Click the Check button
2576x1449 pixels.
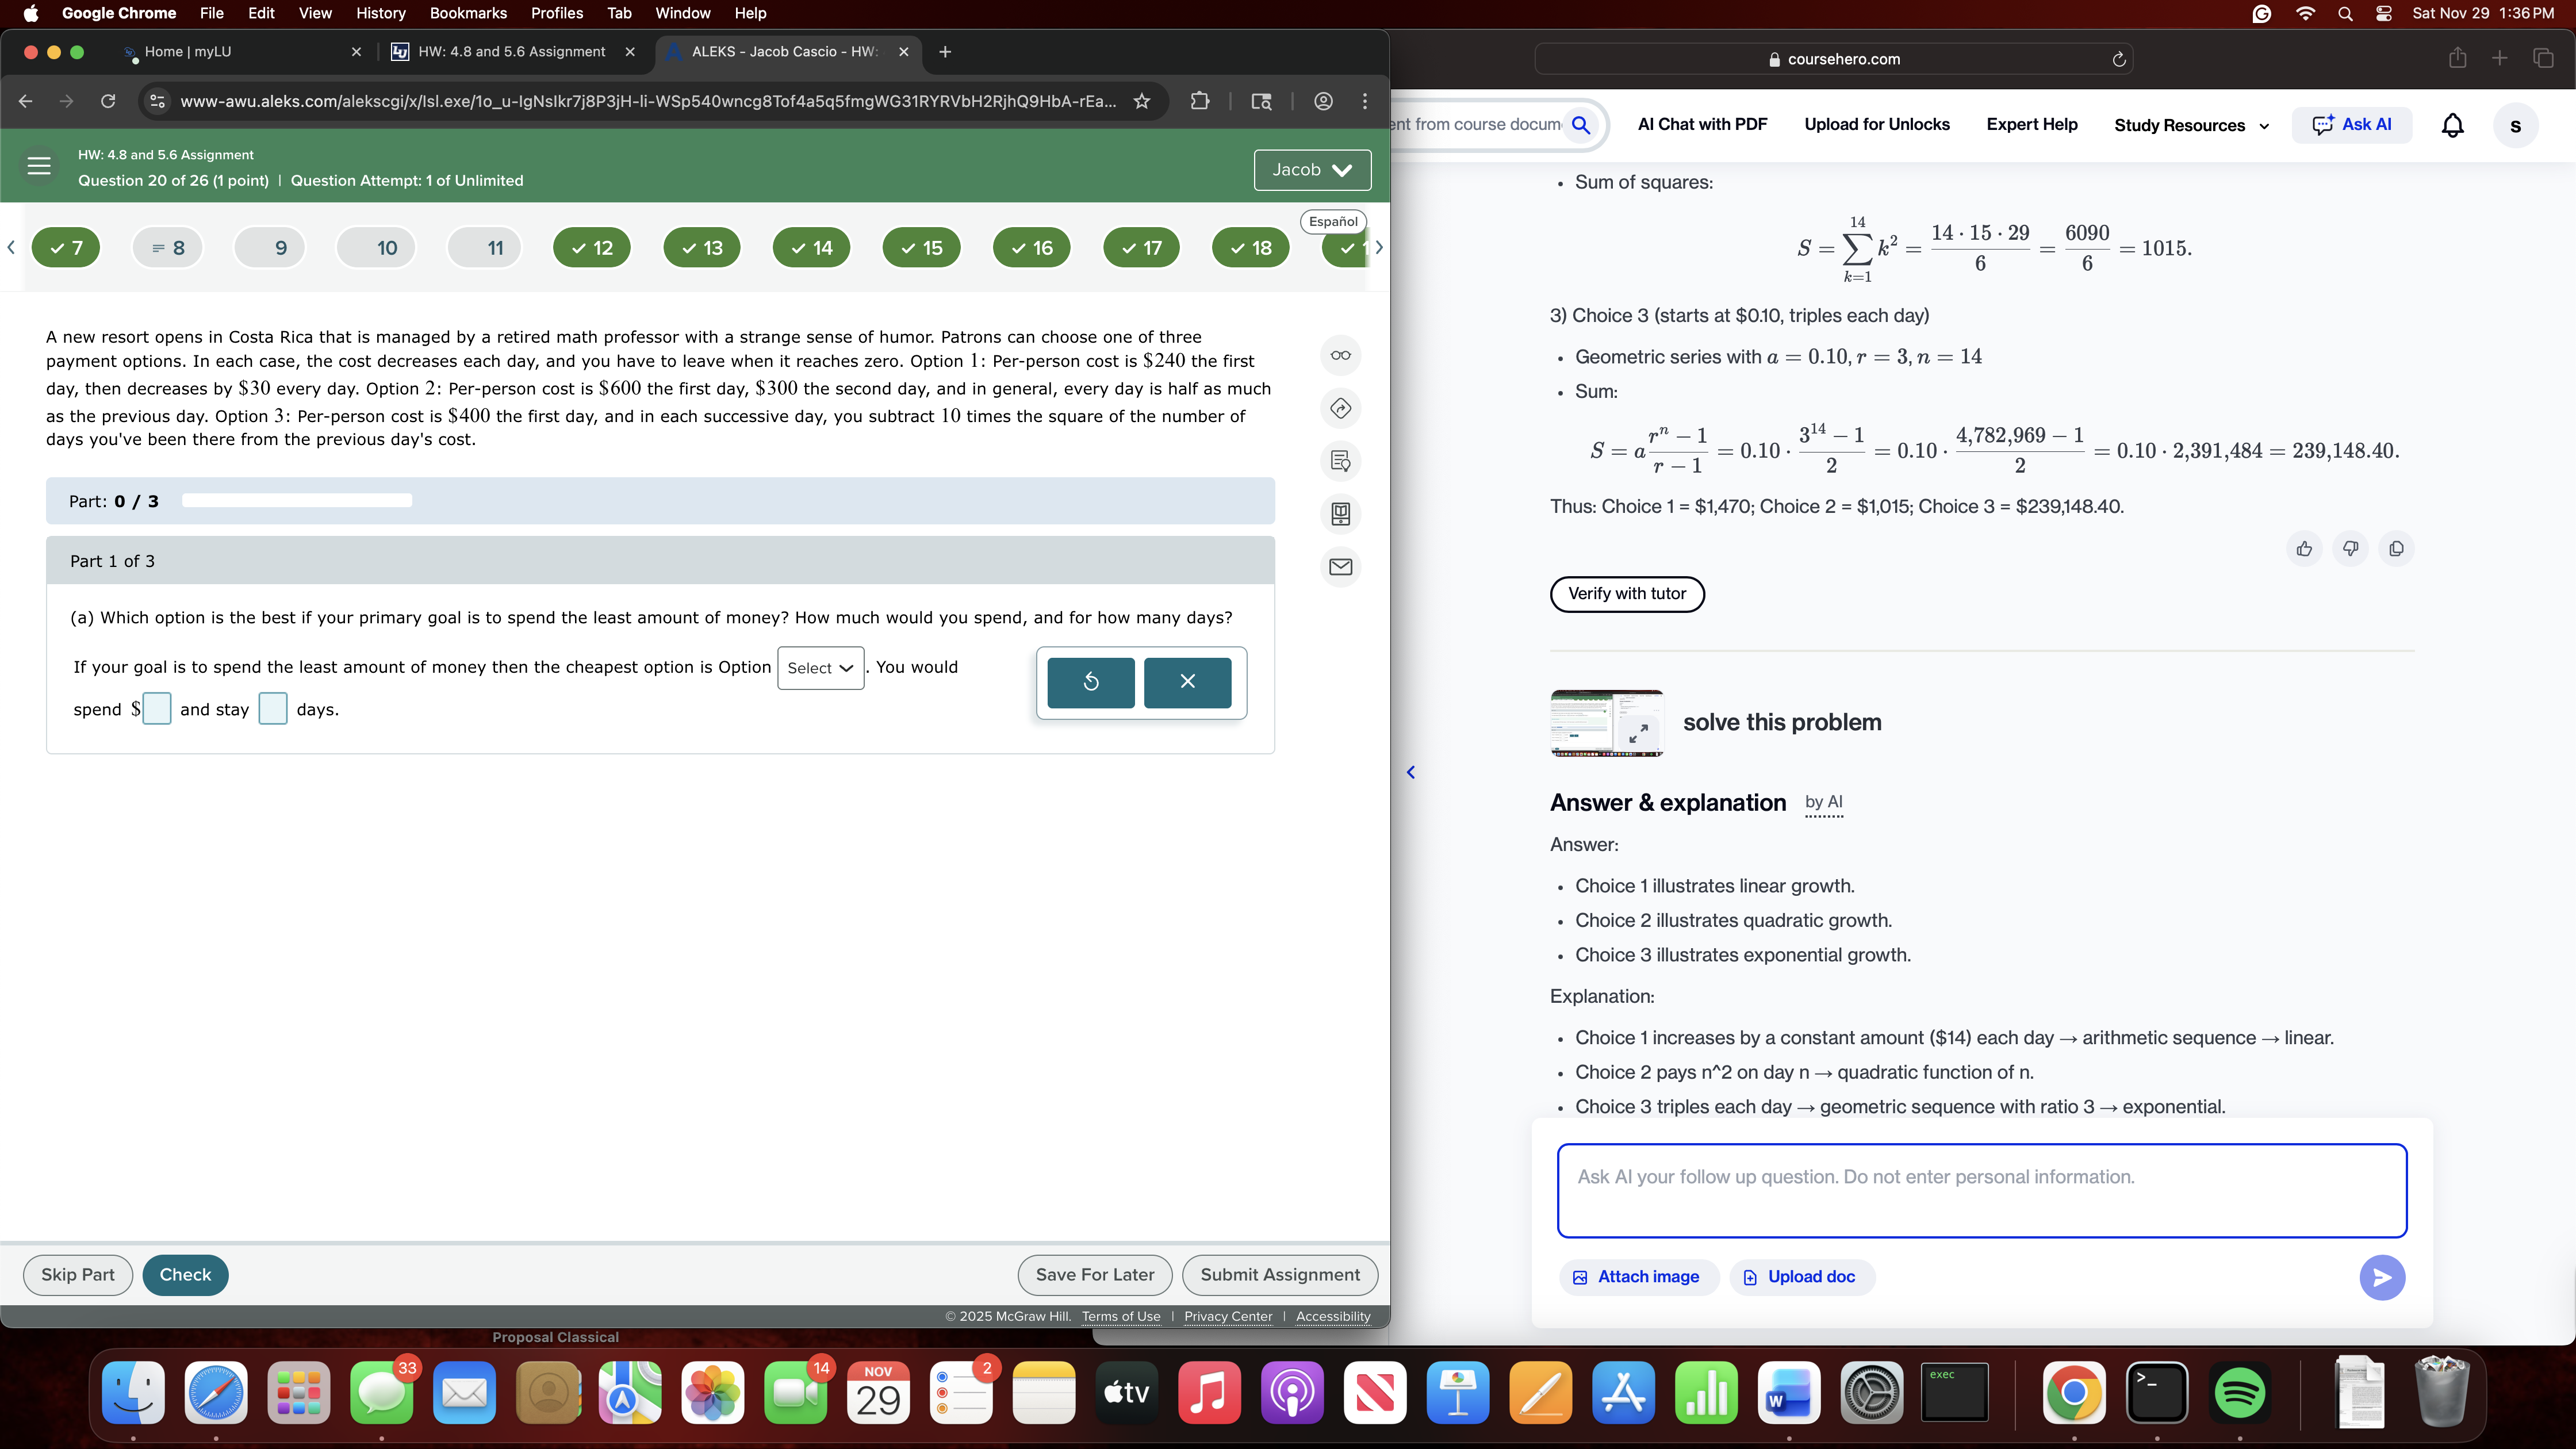click(x=185, y=1274)
